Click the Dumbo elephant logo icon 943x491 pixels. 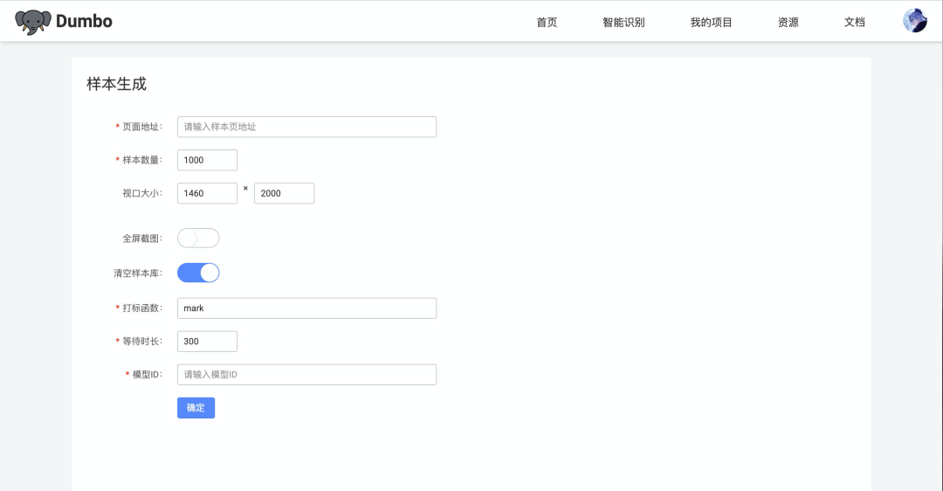pos(33,22)
